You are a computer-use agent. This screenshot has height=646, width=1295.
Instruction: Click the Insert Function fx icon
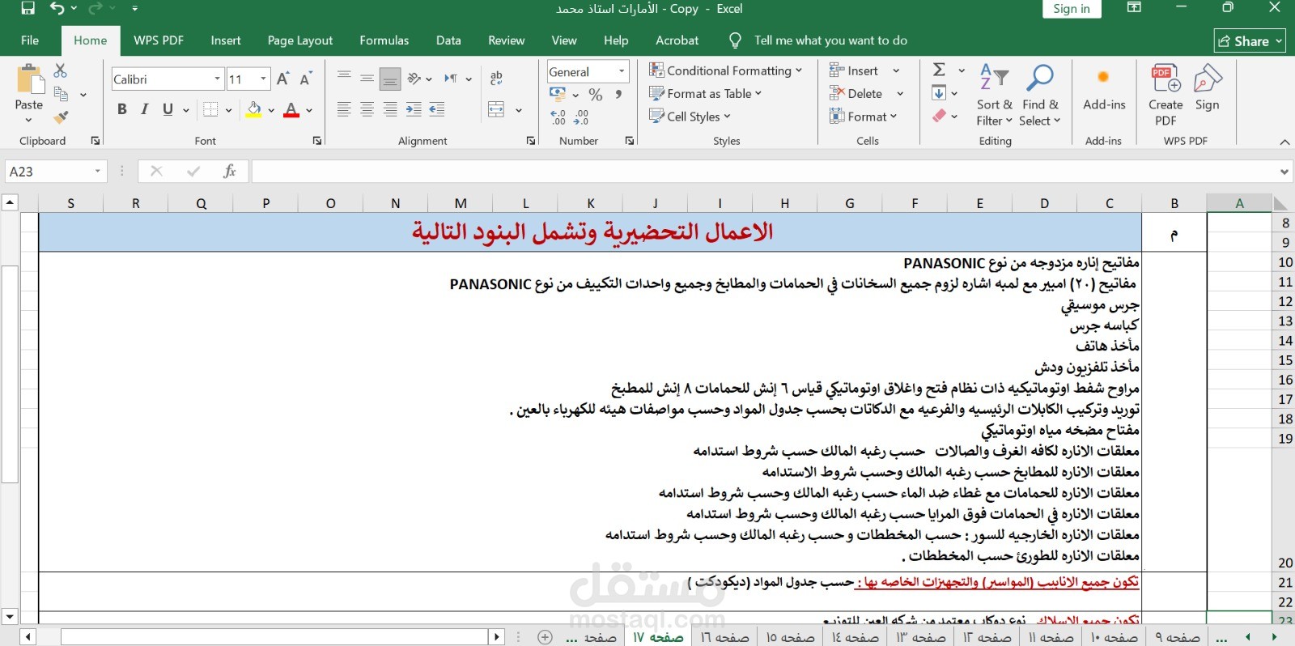(x=230, y=171)
